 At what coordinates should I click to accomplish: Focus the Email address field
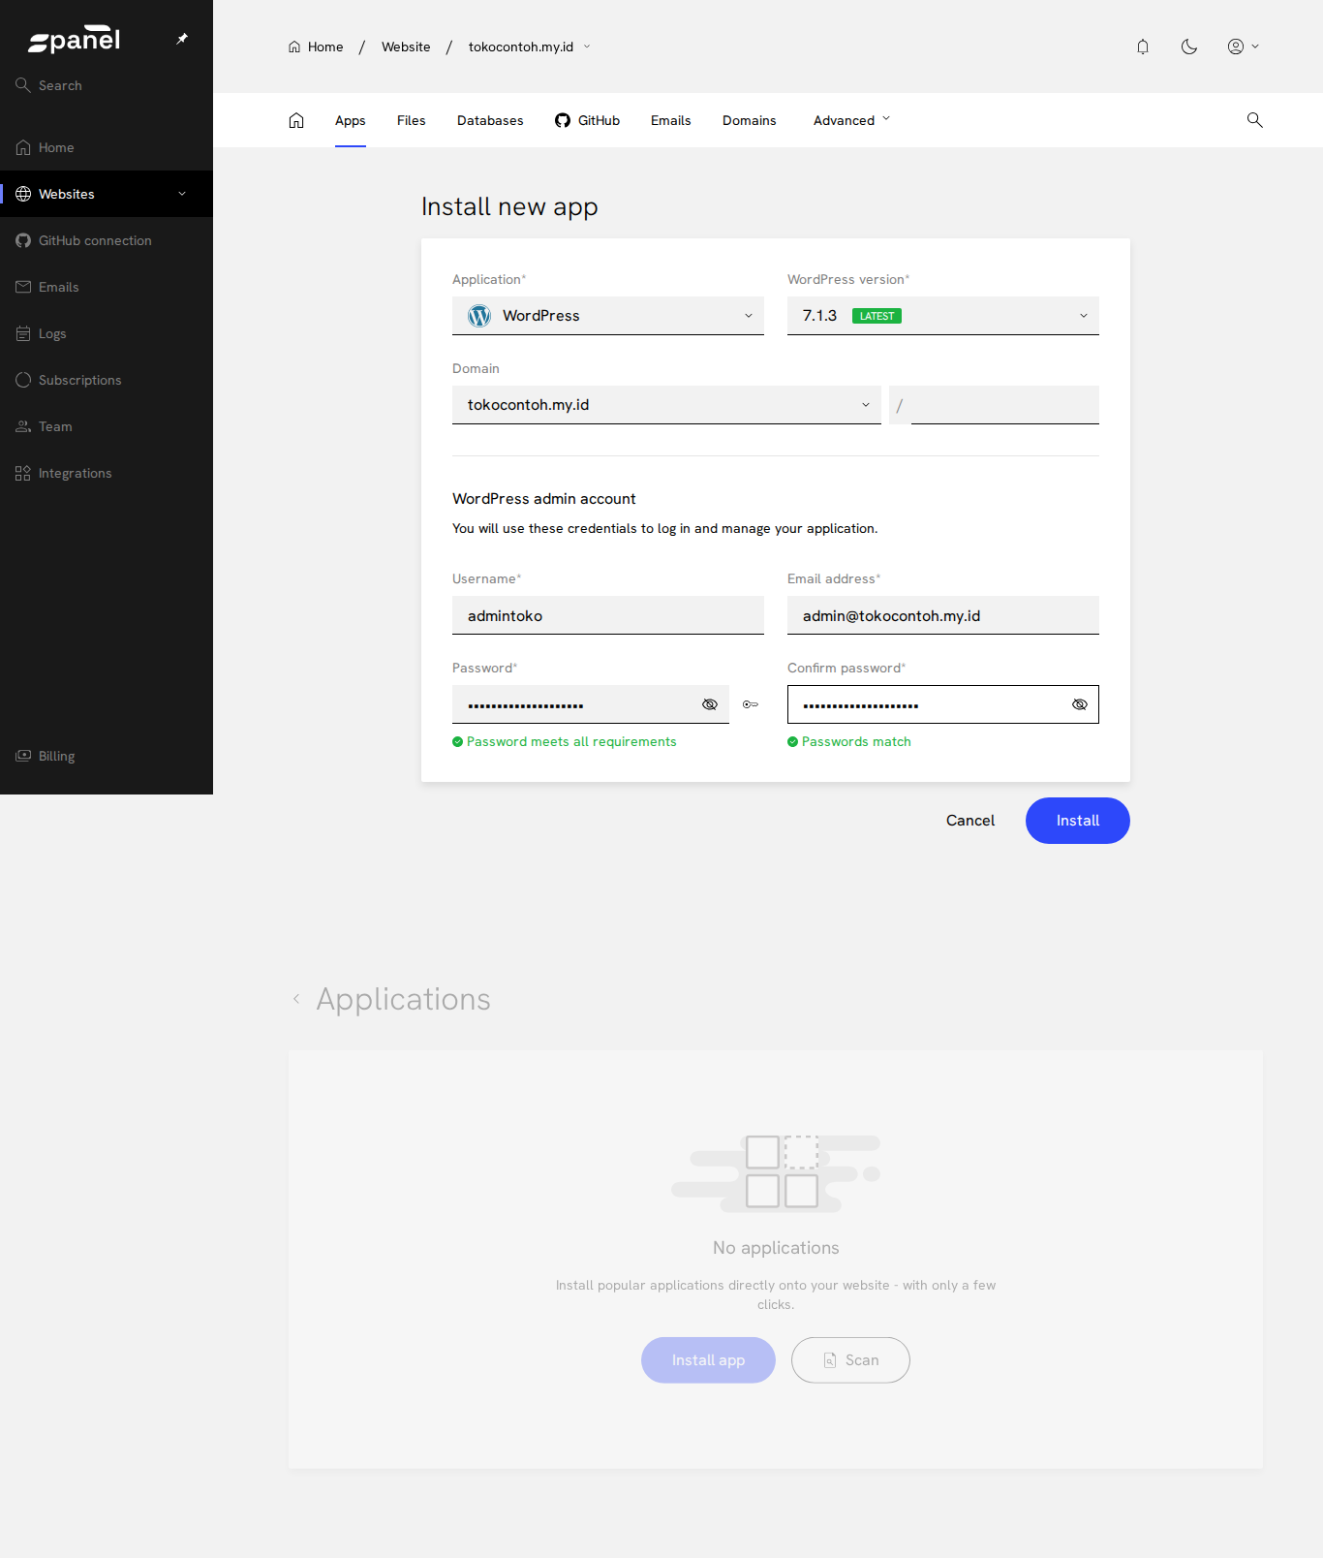[x=943, y=615]
